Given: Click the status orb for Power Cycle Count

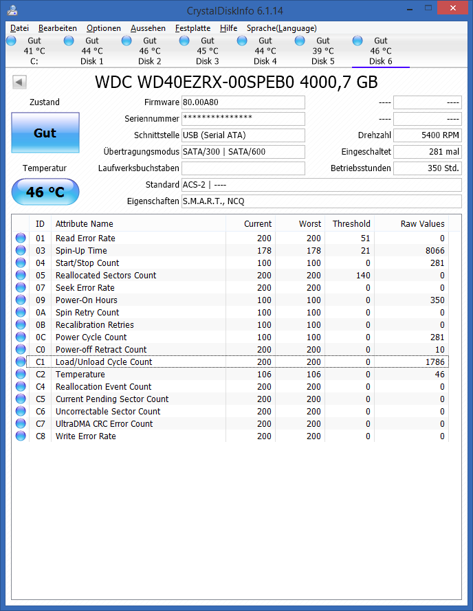Looking at the screenshot, I should coord(21,337).
